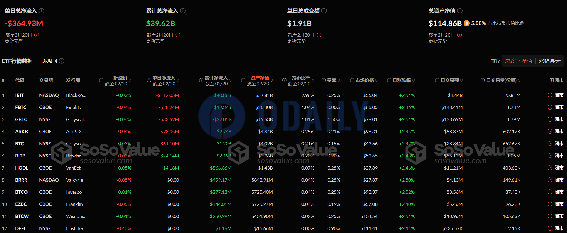Click info icon beside 折溢价 column header

pyautogui.click(x=101, y=80)
